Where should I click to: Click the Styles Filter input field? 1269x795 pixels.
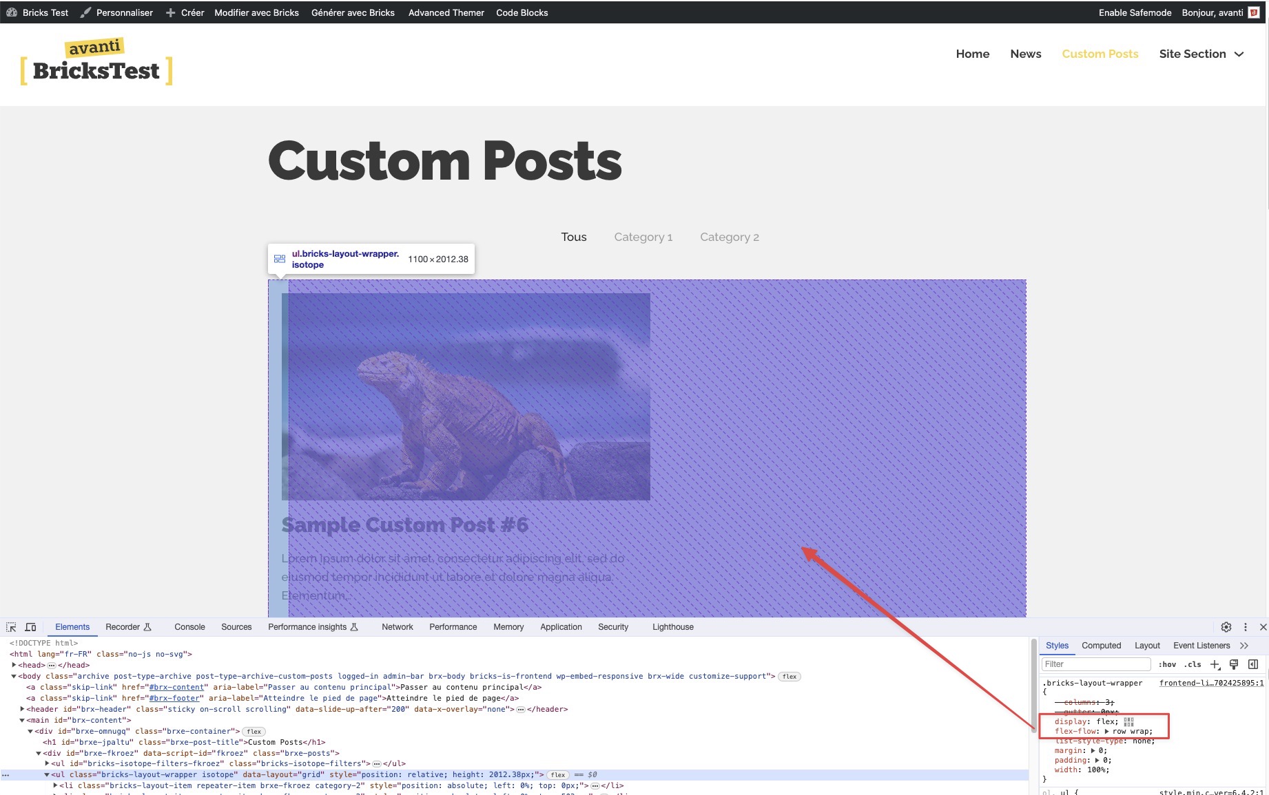(x=1095, y=664)
